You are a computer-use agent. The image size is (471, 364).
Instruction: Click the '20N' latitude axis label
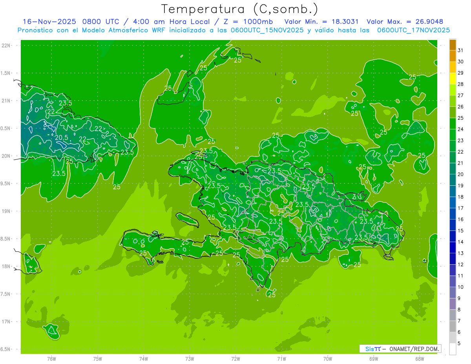coord(6,156)
